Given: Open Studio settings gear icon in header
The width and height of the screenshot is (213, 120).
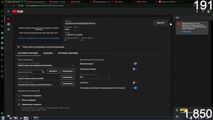Looking at the screenshot, I should coord(203,11).
